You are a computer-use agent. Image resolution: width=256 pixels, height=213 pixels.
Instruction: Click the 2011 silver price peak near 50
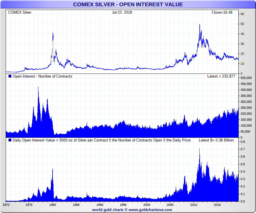point(199,25)
